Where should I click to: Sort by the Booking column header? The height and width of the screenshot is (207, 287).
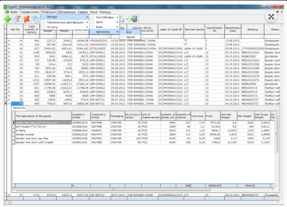pos(253,29)
